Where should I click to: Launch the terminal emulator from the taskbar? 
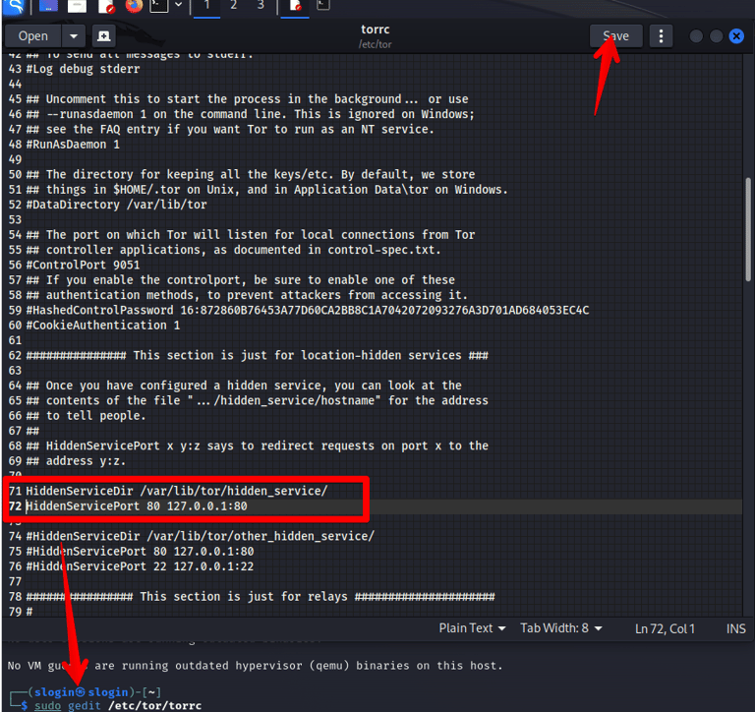point(159,6)
